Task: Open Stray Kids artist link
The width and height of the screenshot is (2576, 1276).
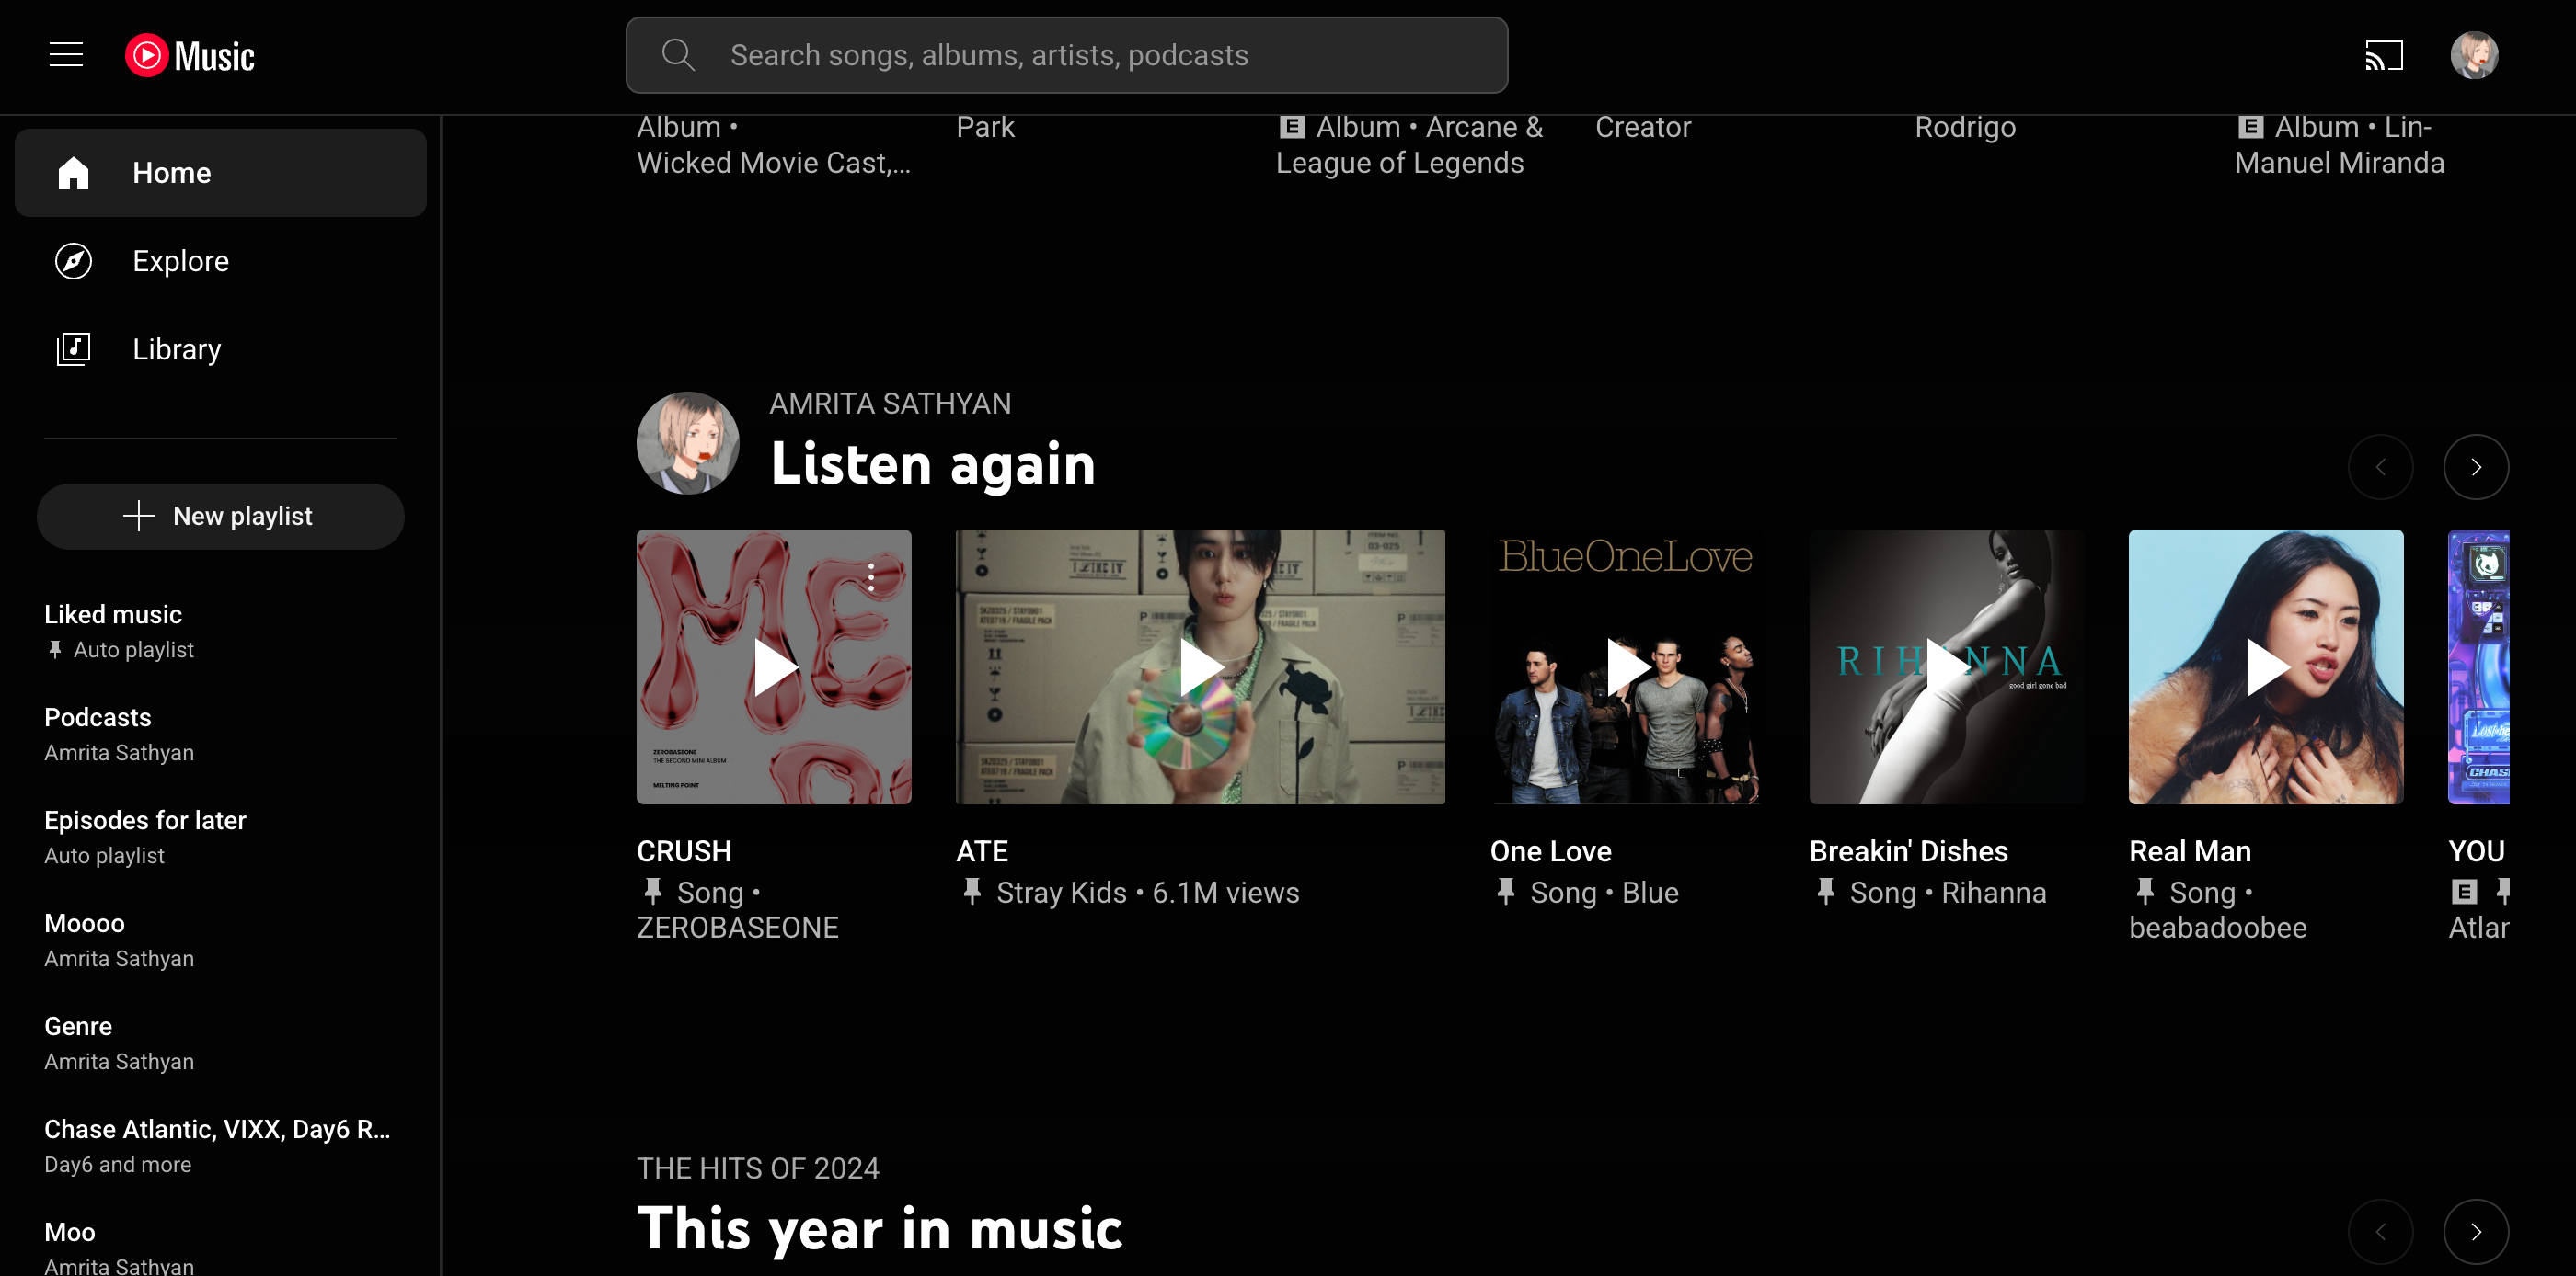Action: click(1061, 894)
